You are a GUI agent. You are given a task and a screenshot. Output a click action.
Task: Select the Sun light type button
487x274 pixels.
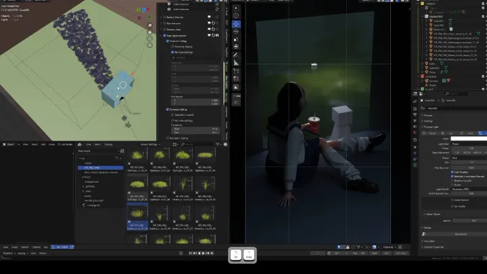[451, 133]
